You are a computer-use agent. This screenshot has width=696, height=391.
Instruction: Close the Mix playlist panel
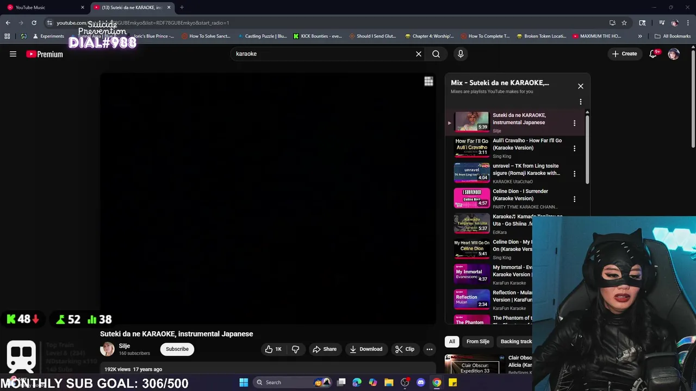581,86
